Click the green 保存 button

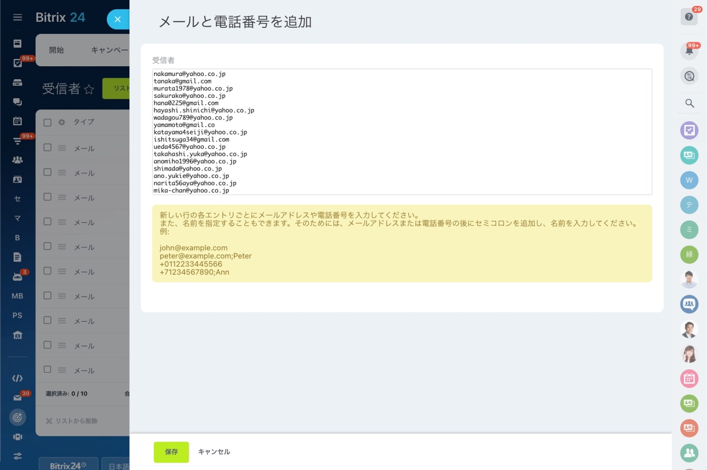tap(171, 452)
